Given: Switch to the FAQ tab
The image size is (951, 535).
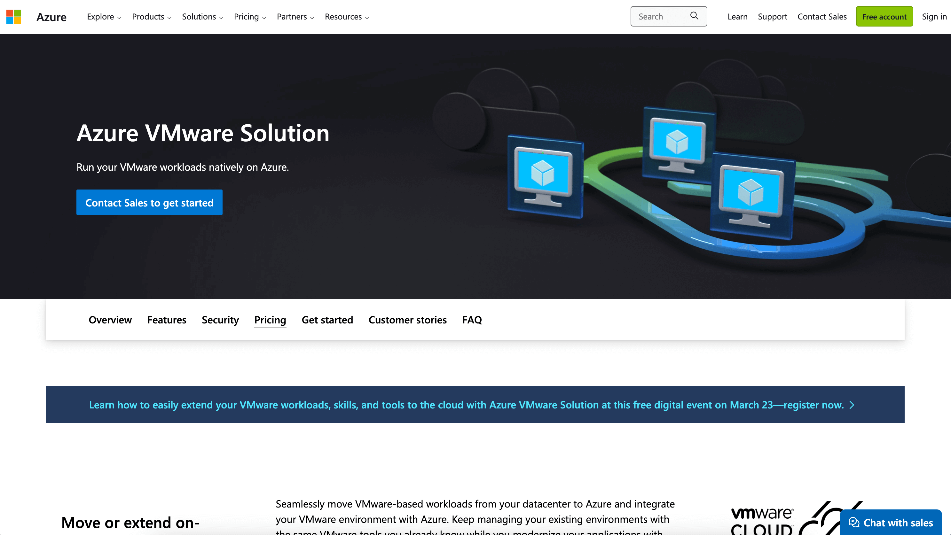Looking at the screenshot, I should click(x=472, y=320).
